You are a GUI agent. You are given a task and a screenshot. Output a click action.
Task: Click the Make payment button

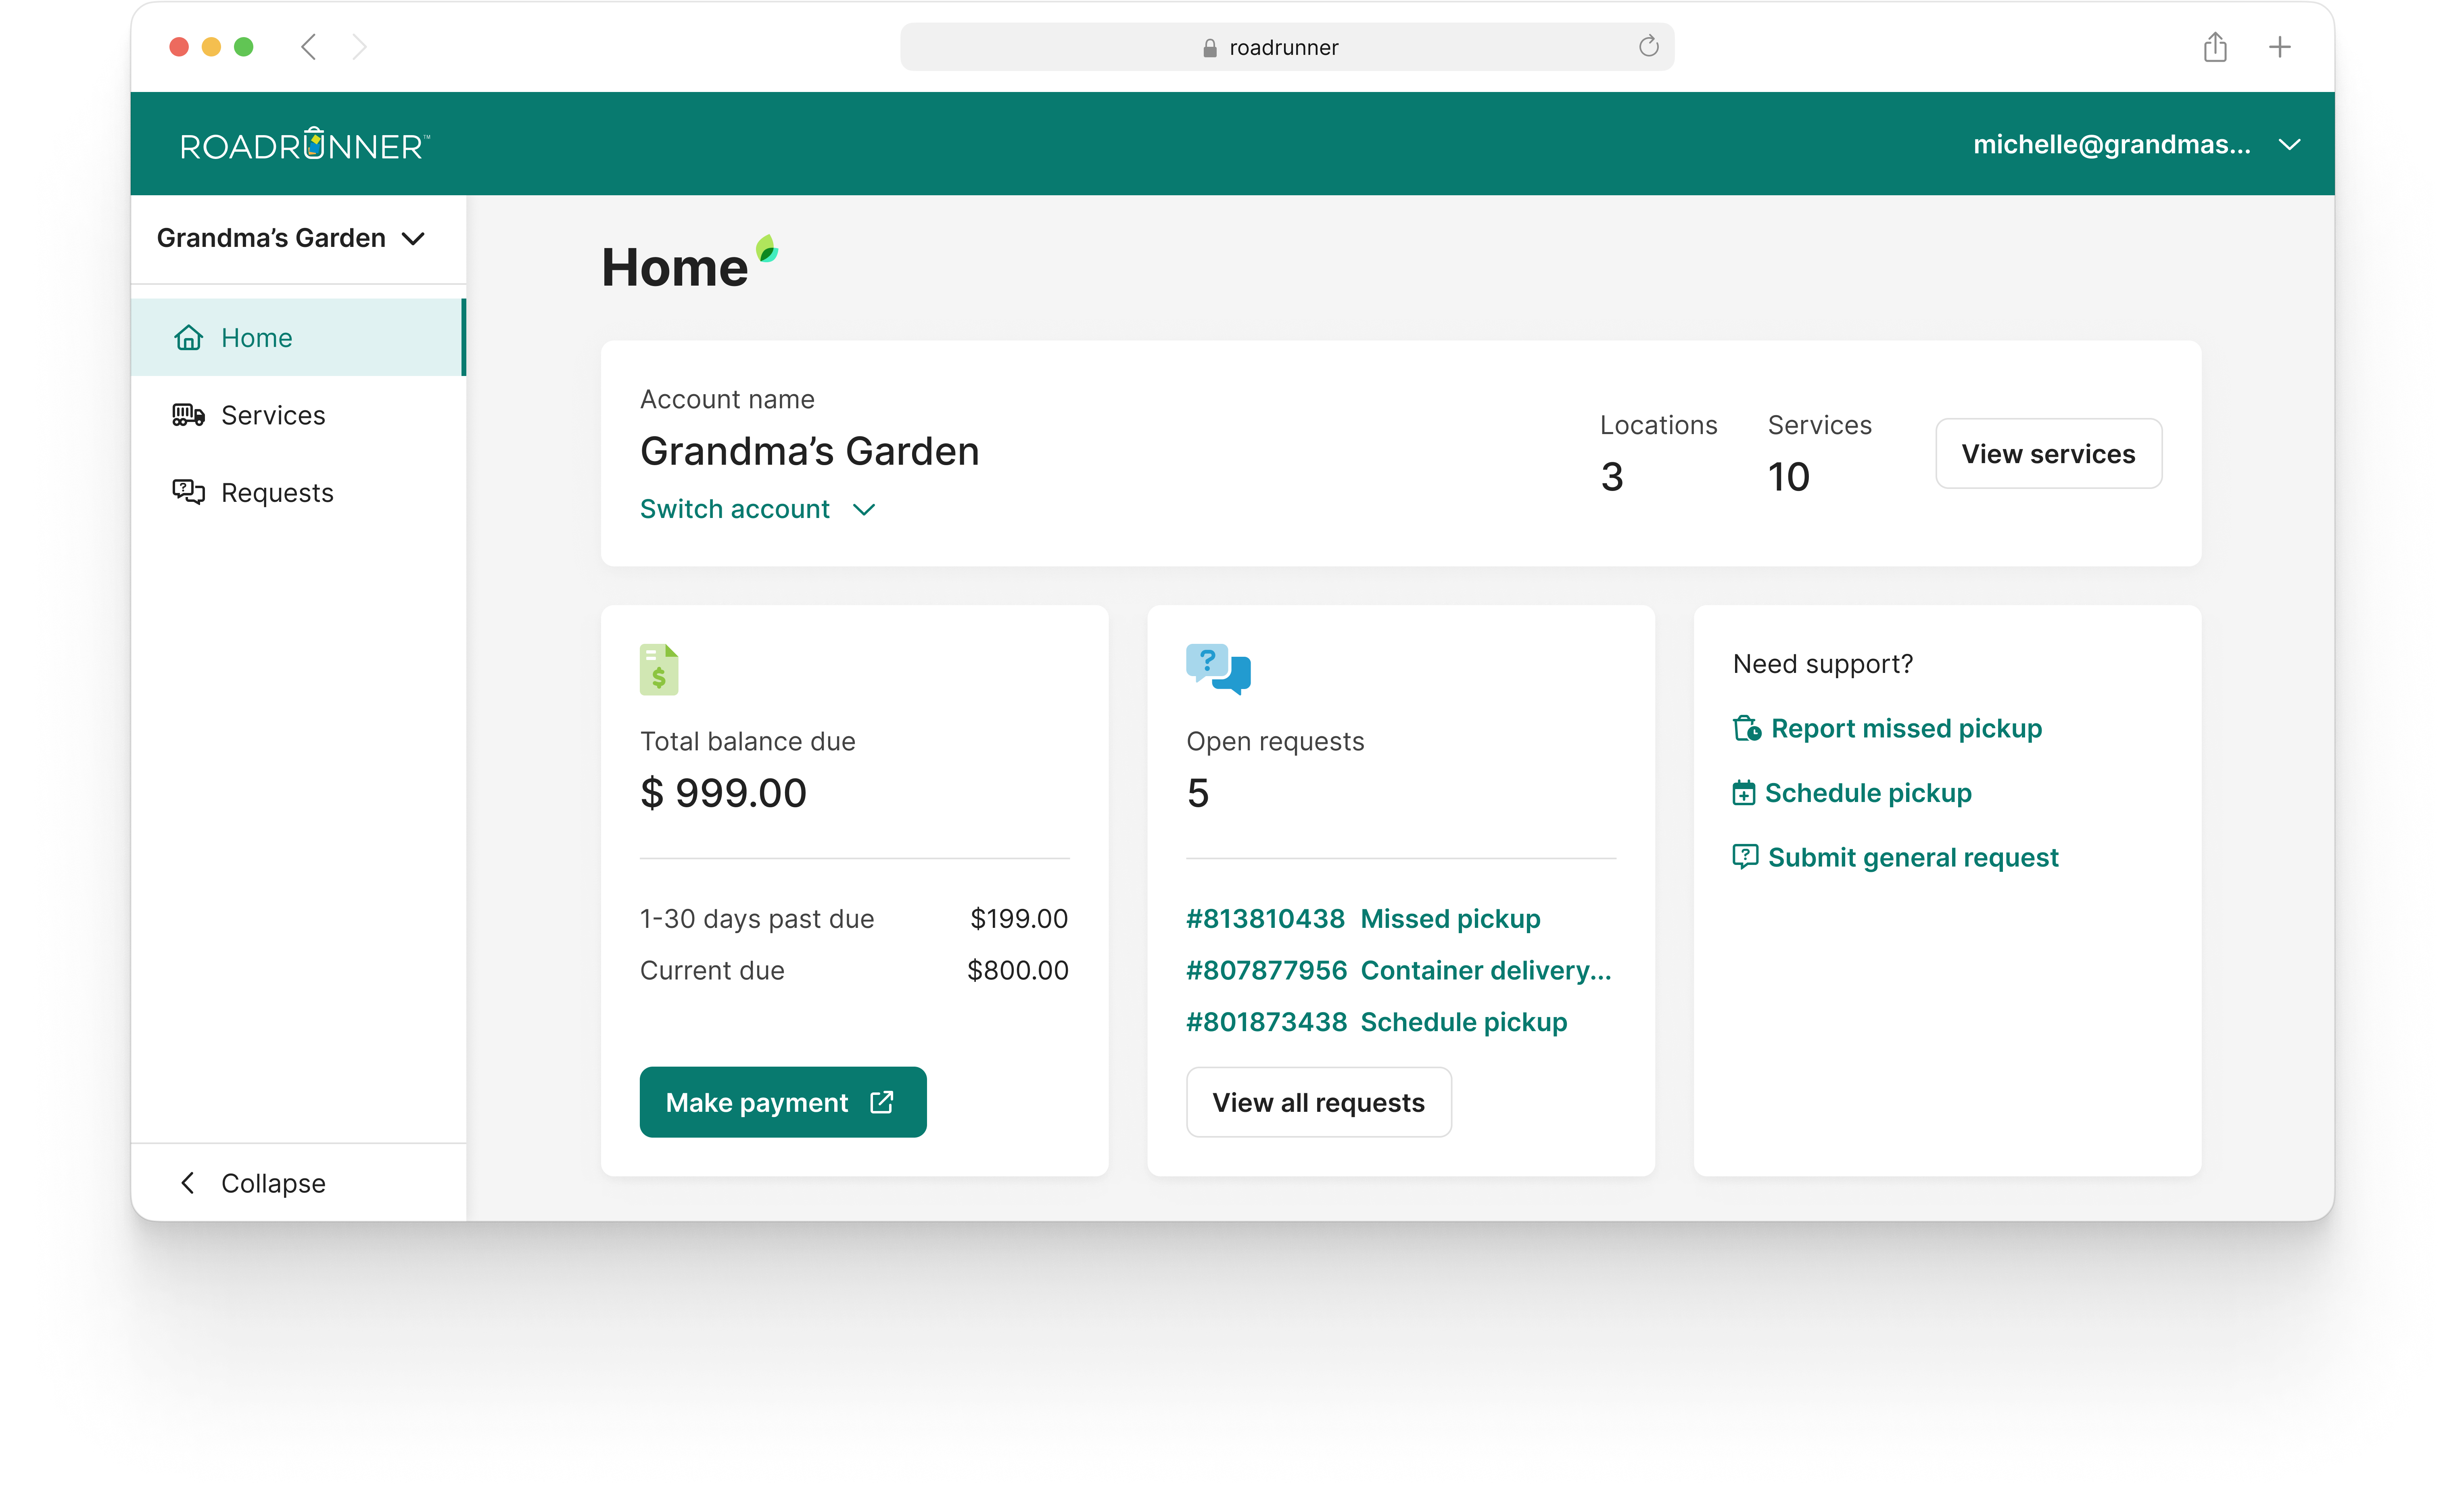pos(783,1102)
